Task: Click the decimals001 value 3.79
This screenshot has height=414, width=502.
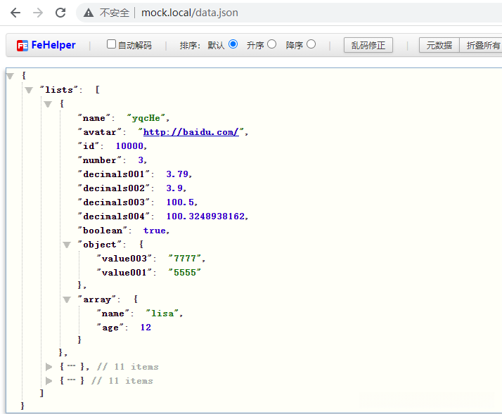Action: pyautogui.click(x=177, y=174)
